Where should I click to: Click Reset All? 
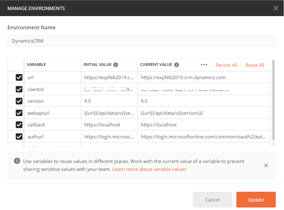pyautogui.click(x=255, y=65)
